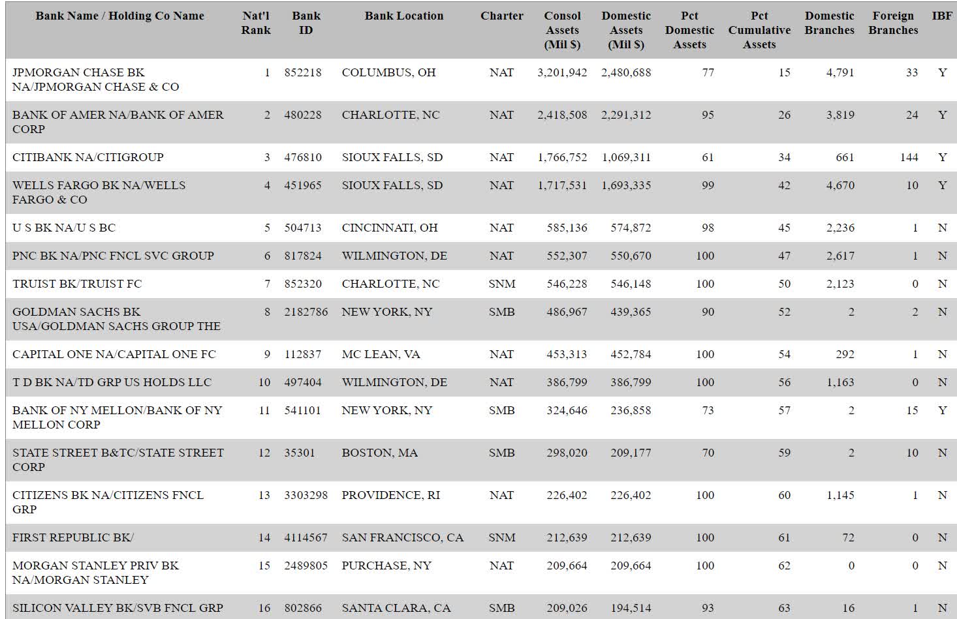Click bank ID 480228
Viewport: 957px width, 619px height.
point(303,115)
